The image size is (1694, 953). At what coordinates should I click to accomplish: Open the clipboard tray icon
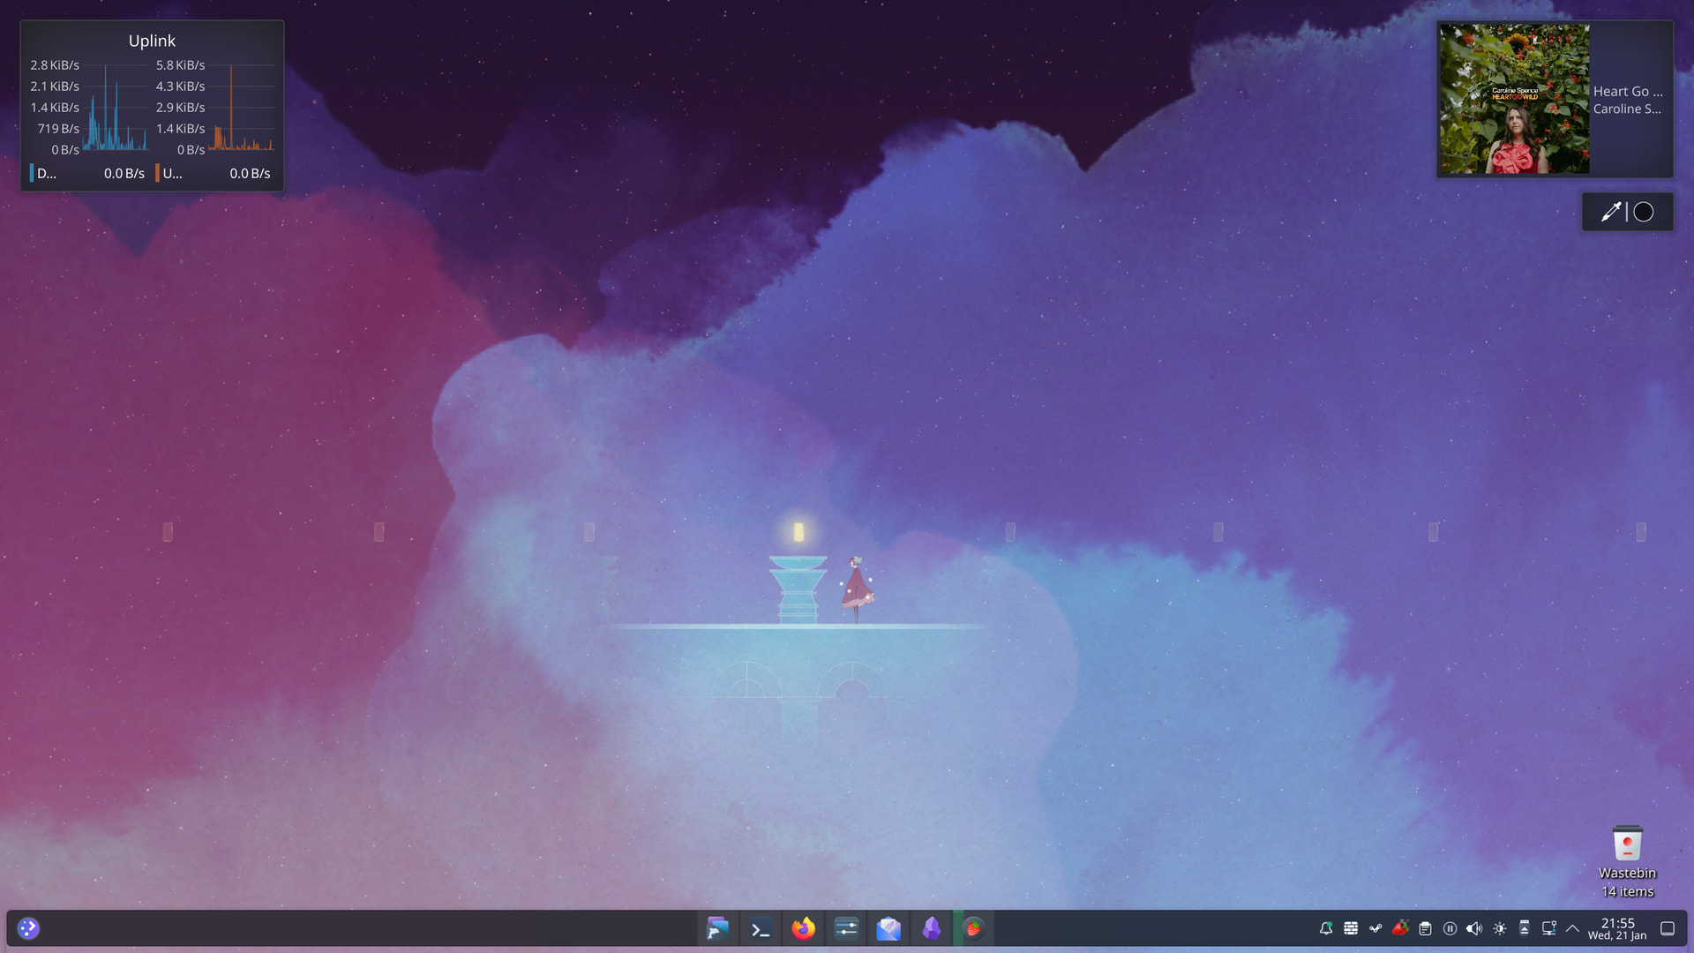tap(1425, 928)
